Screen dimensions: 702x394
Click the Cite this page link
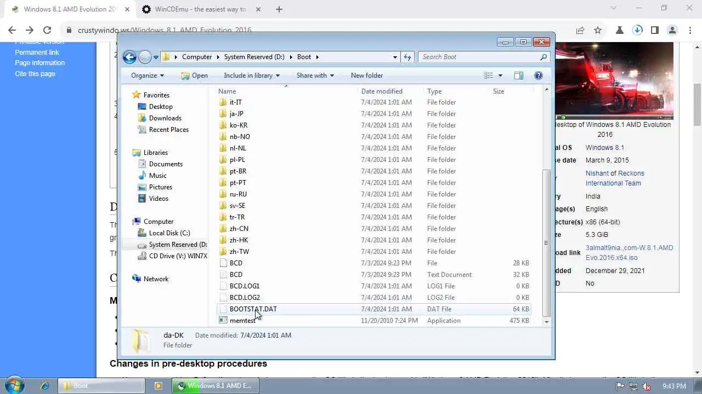click(x=35, y=74)
